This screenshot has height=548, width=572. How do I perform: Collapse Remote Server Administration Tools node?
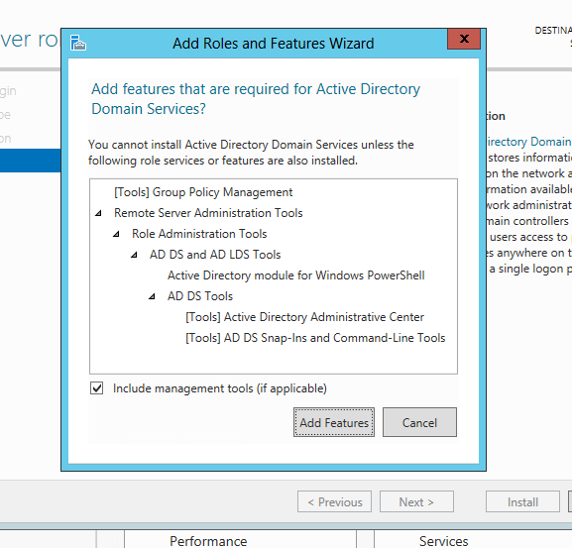click(x=98, y=213)
